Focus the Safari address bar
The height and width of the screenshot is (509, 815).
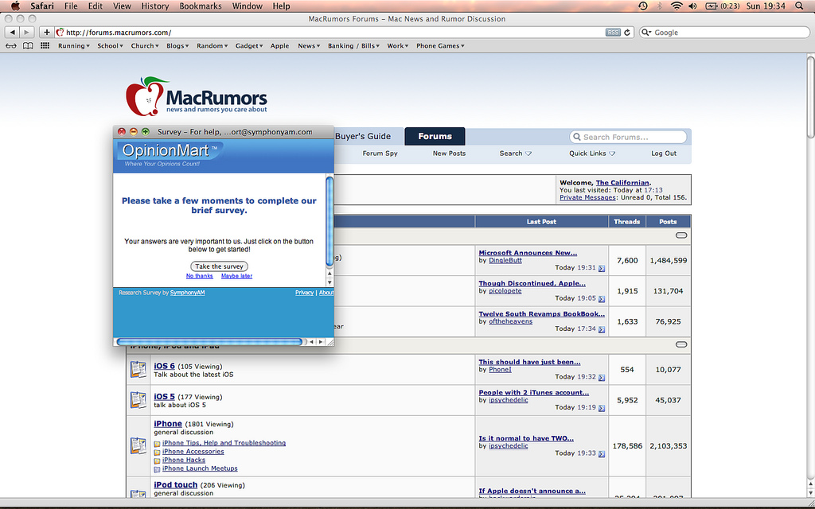334,32
